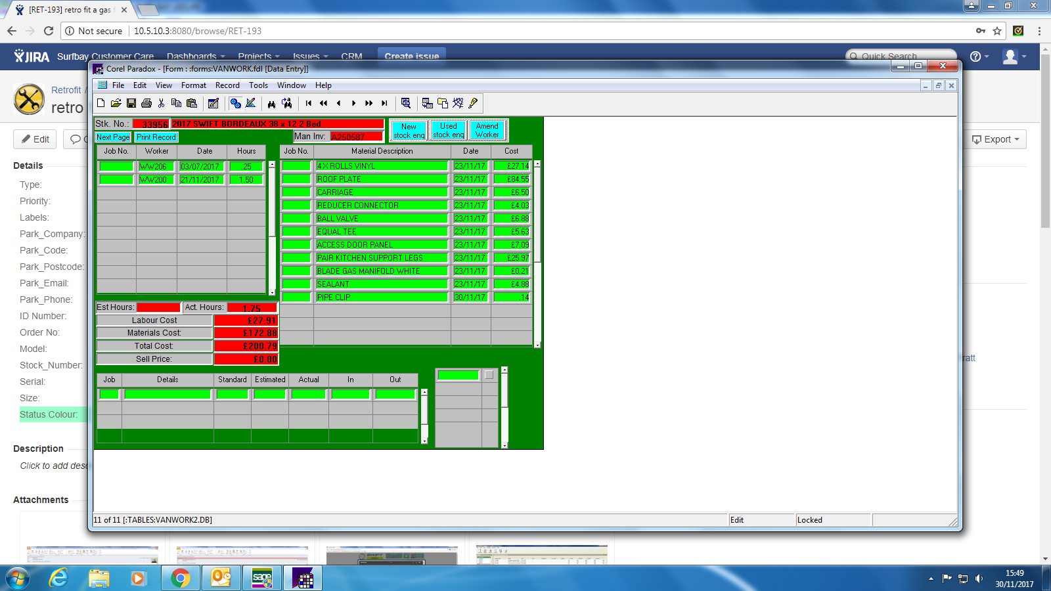Jump back one record set
The image size is (1051, 591).
324,103
